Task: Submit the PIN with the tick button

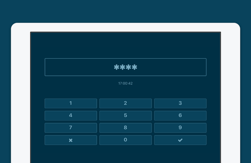Action: 180,140
